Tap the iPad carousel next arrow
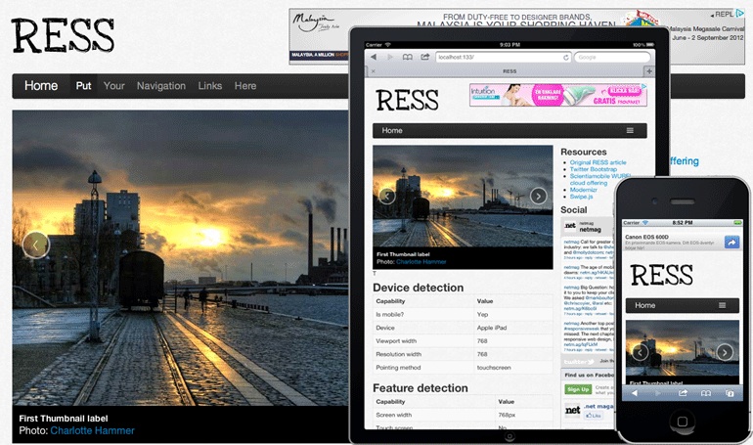753x445 pixels. [x=538, y=196]
